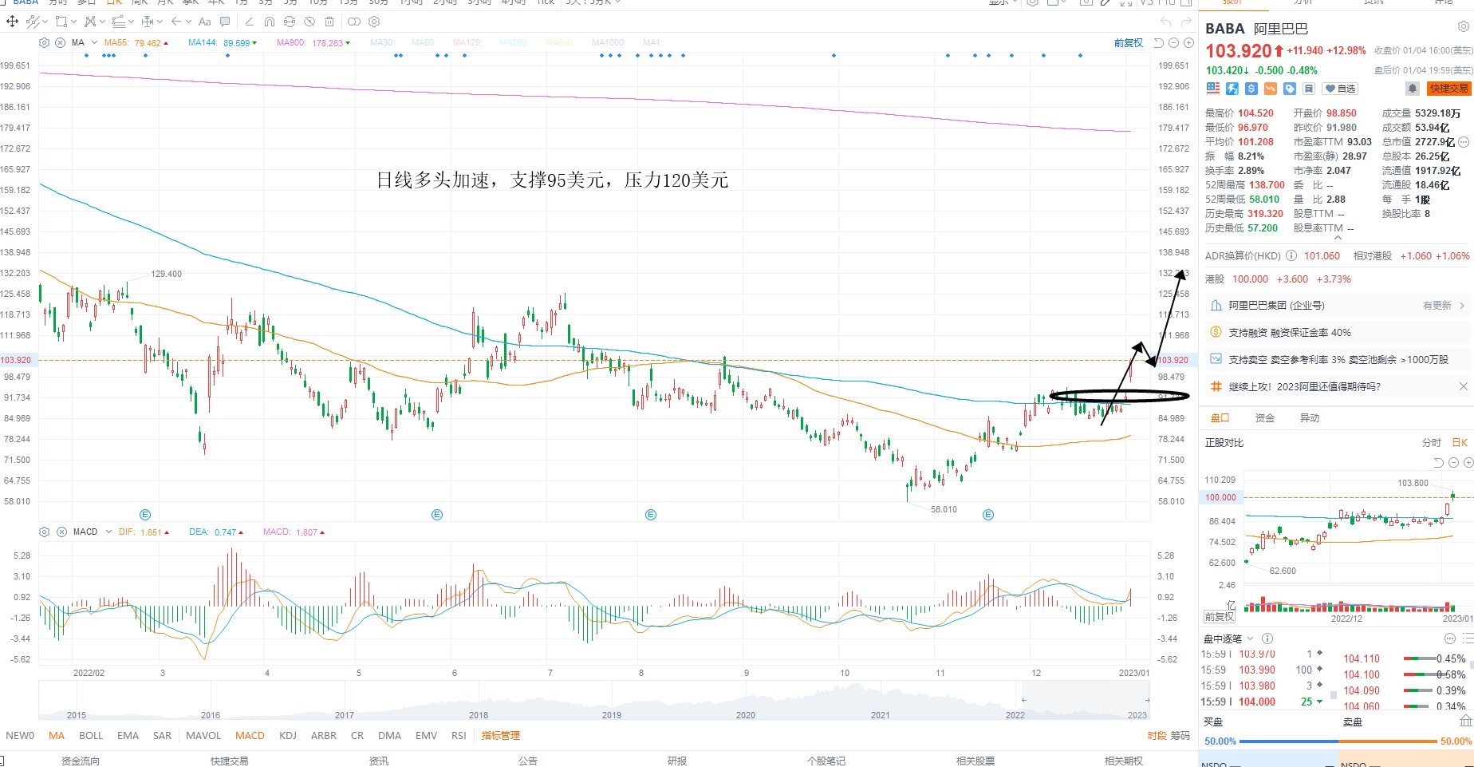Click the blue dollar sign icon
The width and height of the screenshot is (1474, 767).
1251,89
